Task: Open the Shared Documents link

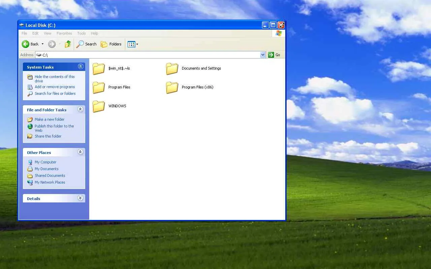Action: click(x=50, y=176)
